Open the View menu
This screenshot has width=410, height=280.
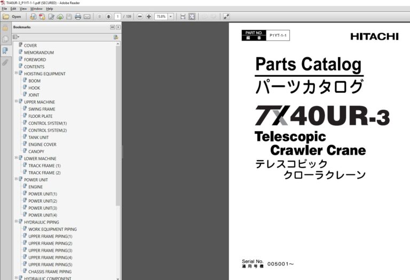tap(23, 9)
